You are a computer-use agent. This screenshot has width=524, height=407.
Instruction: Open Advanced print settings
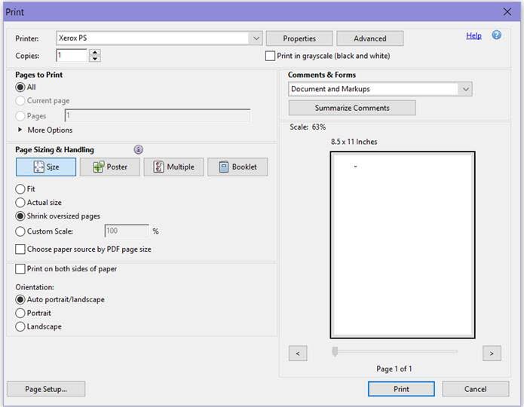click(370, 38)
